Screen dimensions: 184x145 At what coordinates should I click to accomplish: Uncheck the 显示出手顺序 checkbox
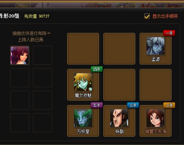click(147, 16)
